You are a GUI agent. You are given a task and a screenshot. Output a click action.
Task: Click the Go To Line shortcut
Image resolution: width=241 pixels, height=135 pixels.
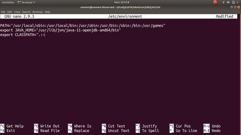tap(183, 131)
